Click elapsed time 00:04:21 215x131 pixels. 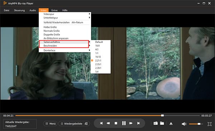click(x=8, y=116)
